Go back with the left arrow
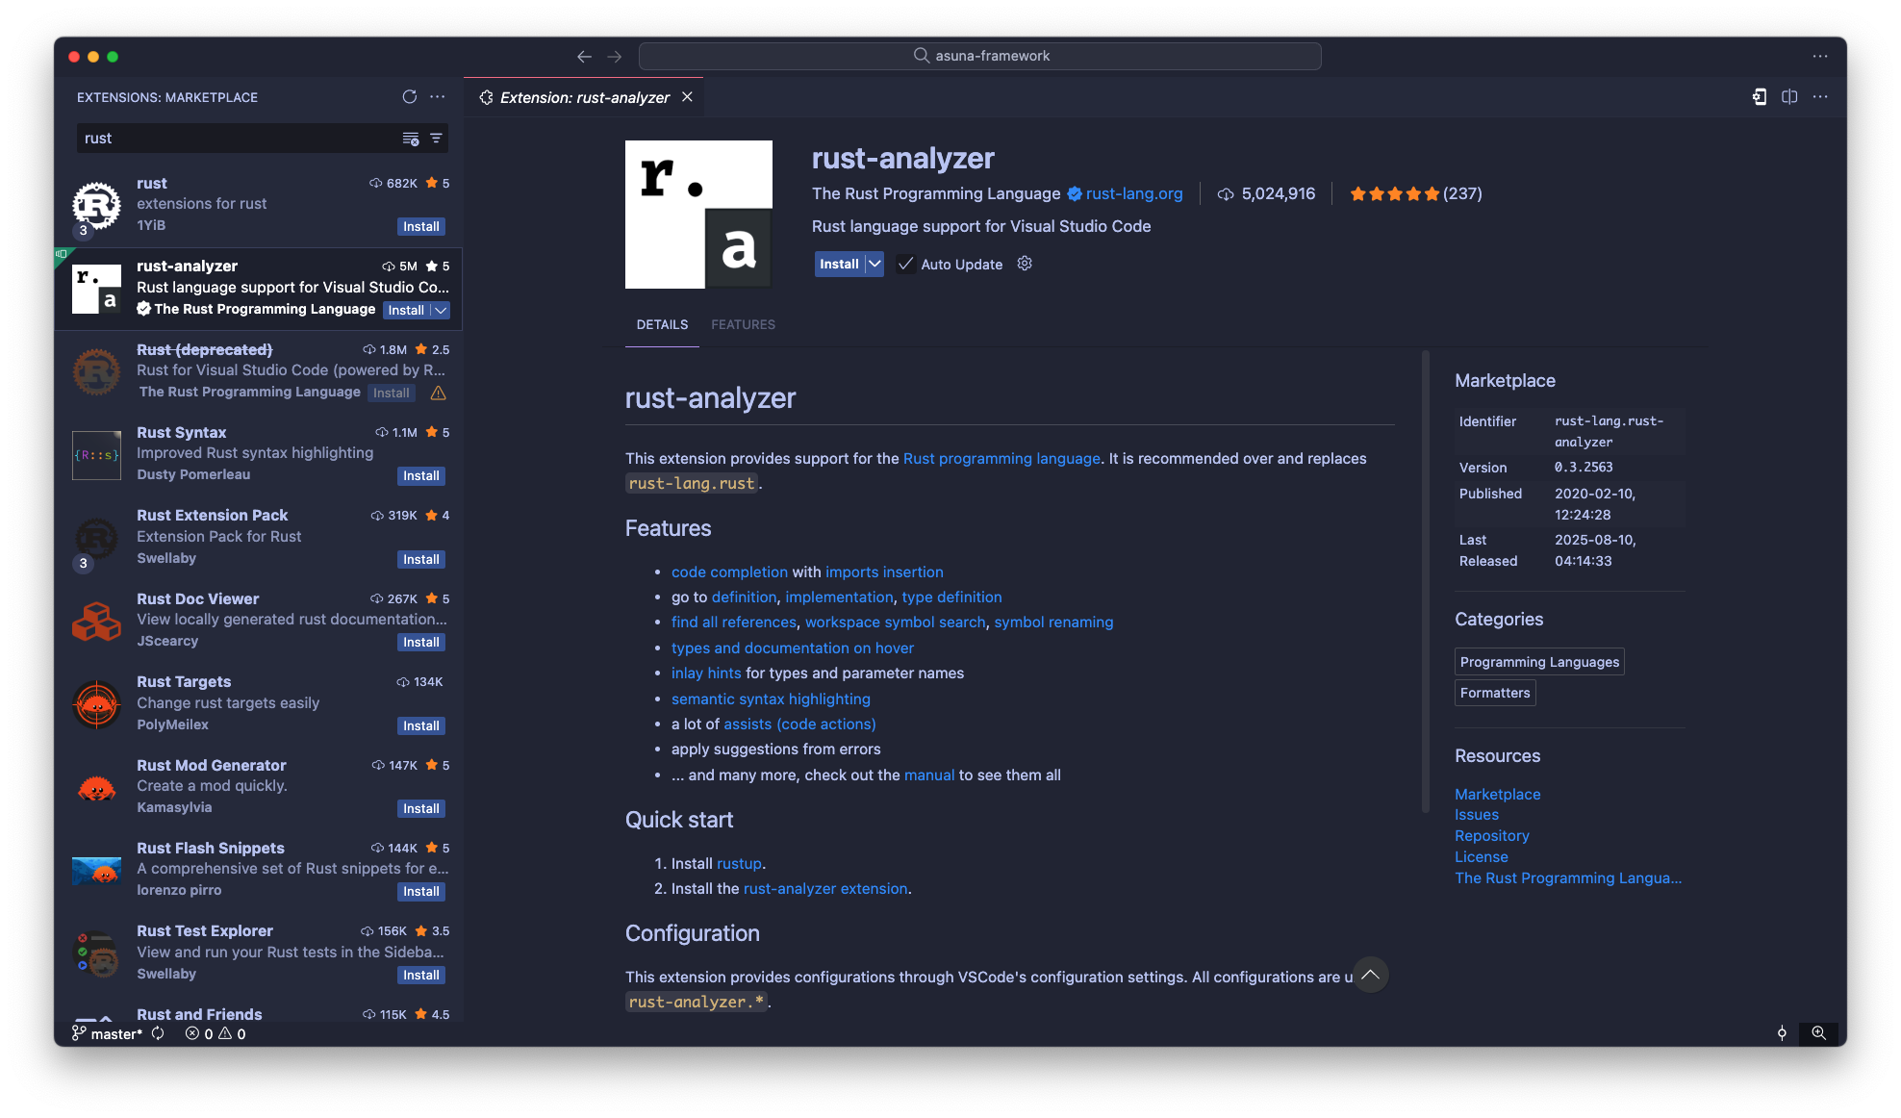 pos(584,57)
